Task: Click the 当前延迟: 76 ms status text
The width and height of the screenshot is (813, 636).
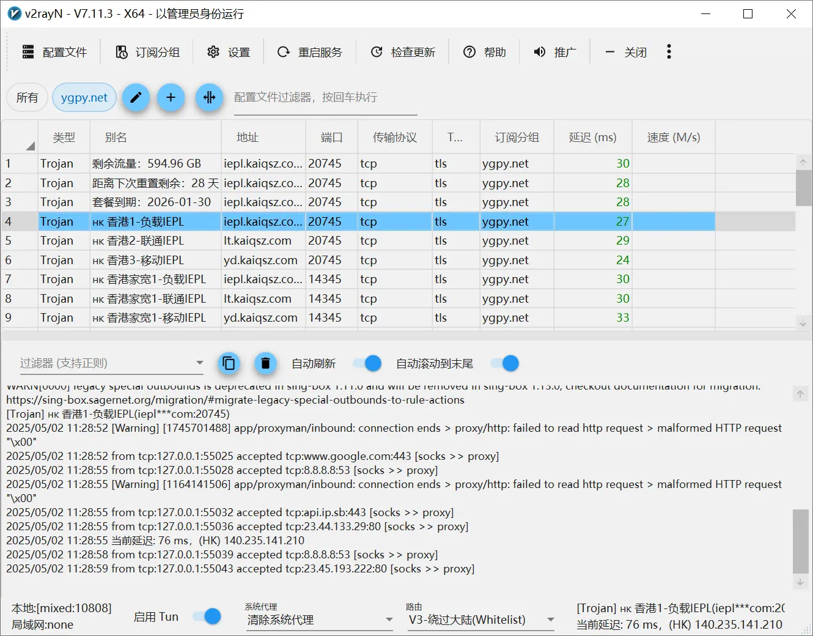Action: click(x=679, y=625)
